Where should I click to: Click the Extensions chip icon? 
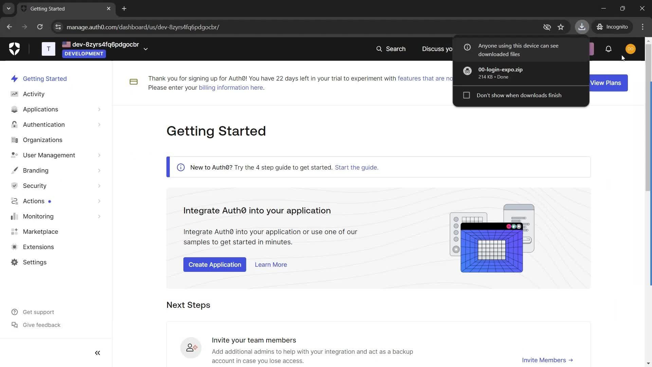(x=14, y=247)
